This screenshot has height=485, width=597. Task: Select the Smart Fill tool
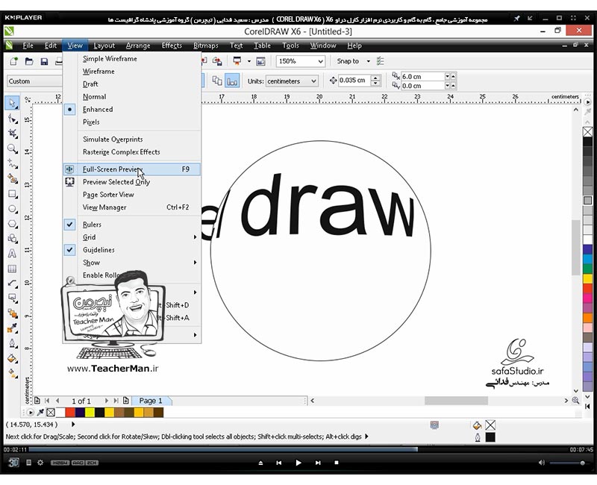[x=12, y=178]
